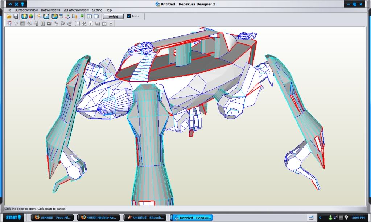Switch to the 405th Mjolnir taskbar window
This screenshot has height=222, width=371.
[x=99, y=218]
